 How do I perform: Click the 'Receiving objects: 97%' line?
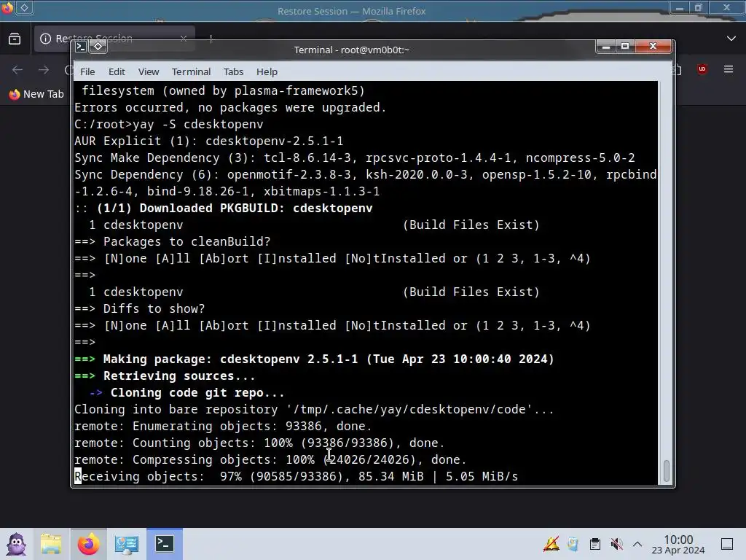(296, 476)
